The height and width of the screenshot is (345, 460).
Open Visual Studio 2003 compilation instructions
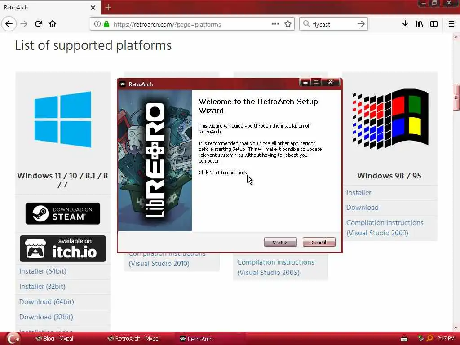(385, 228)
